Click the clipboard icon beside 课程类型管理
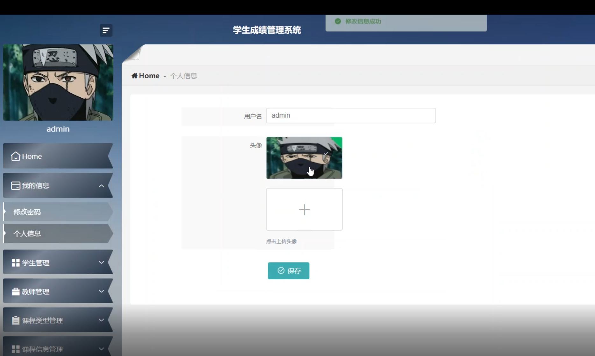 [16, 320]
